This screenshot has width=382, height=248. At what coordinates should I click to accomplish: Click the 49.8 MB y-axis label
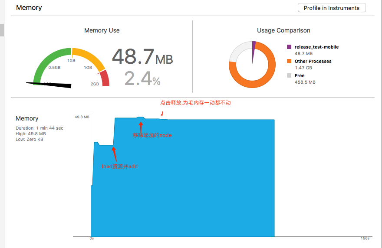point(82,117)
